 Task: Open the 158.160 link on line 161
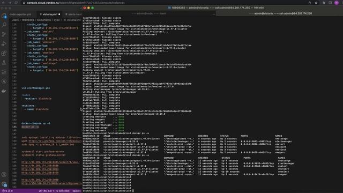pyautogui.click(x=51, y=183)
